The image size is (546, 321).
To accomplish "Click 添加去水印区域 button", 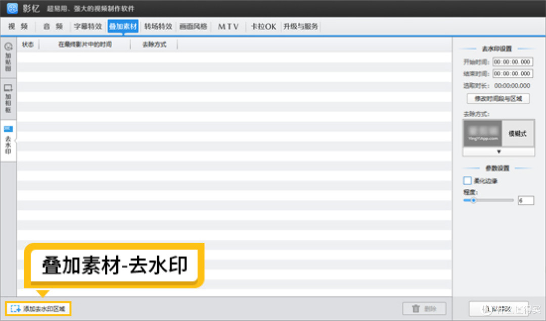I will point(38,309).
